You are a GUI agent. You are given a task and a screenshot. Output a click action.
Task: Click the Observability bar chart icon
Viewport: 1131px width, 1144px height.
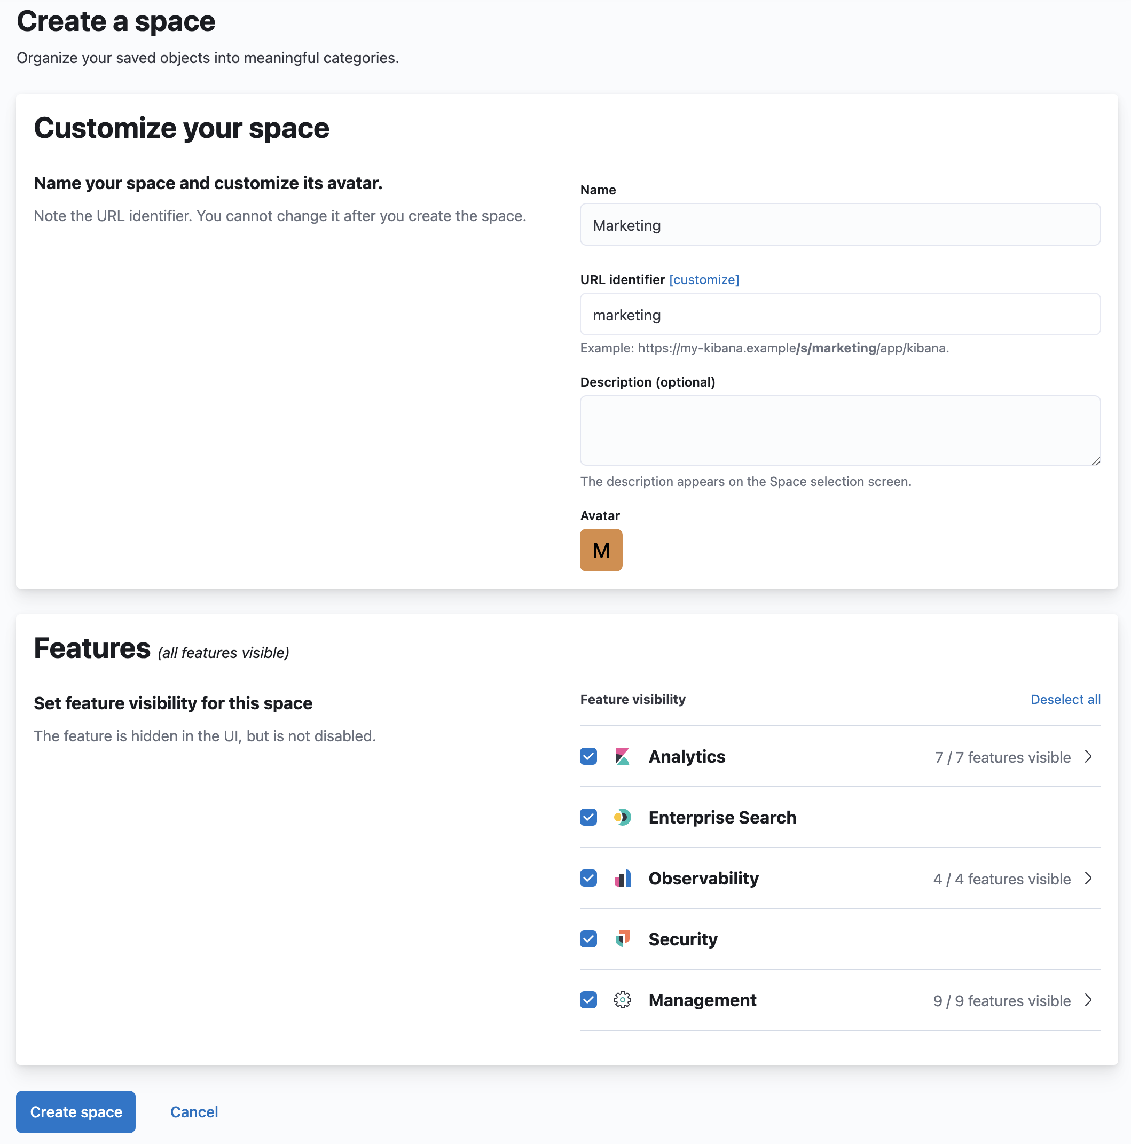point(622,879)
